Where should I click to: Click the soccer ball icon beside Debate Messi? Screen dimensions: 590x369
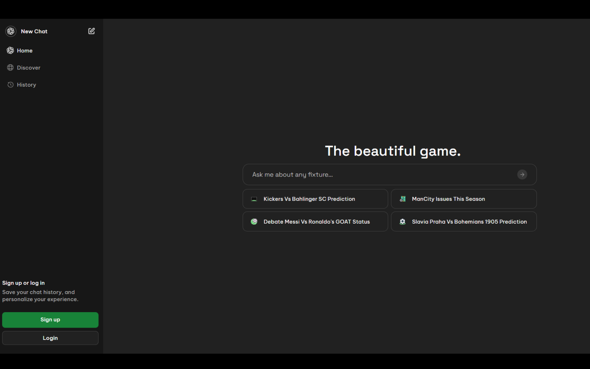coord(254,222)
